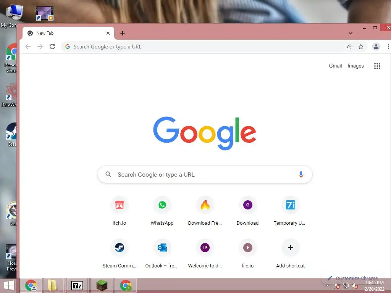
Task: Go forward using the browser forward arrow
Action: tap(40, 47)
